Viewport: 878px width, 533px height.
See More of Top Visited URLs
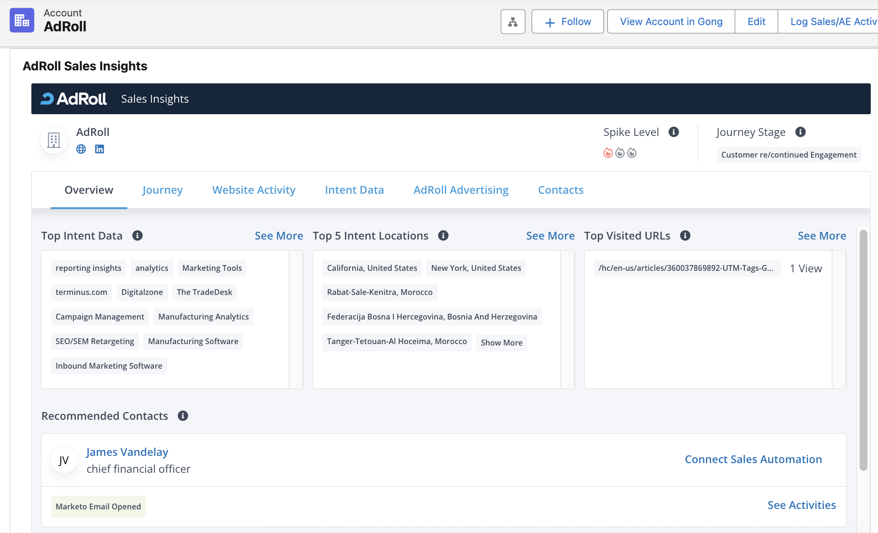click(x=822, y=236)
